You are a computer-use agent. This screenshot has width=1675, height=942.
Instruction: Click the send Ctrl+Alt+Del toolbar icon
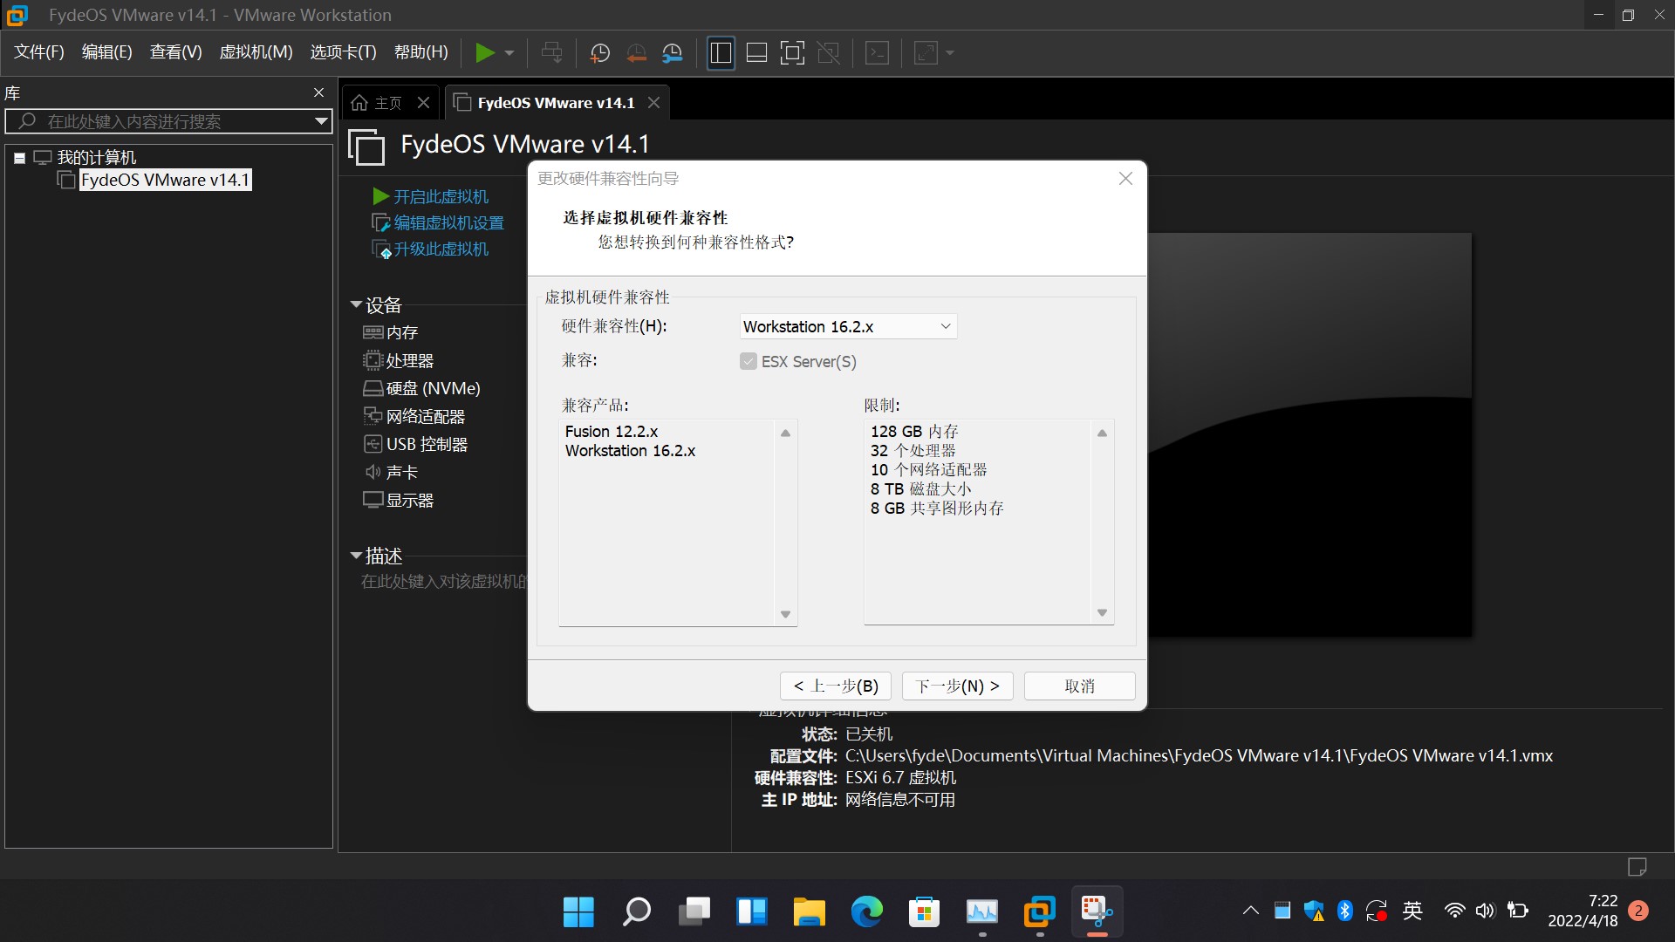(551, 53)
